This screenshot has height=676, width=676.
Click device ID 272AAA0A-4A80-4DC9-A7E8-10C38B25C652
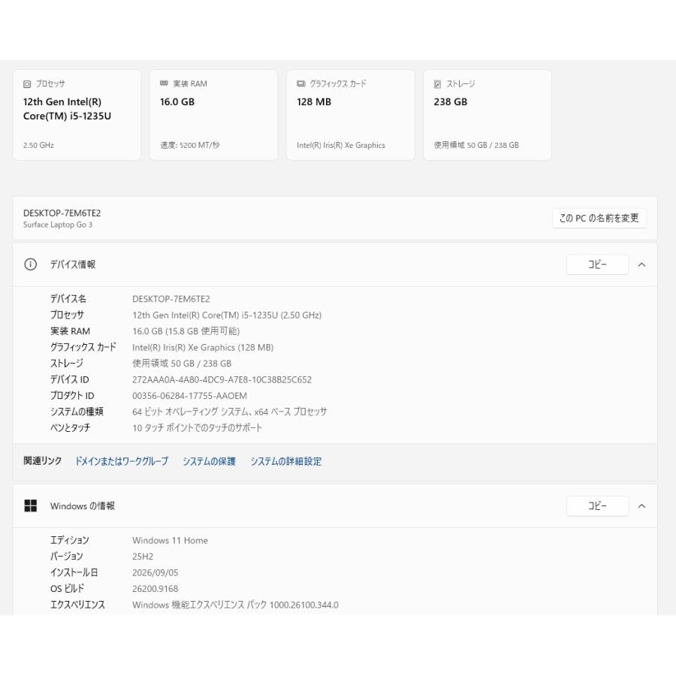pyautogui.click(x=222, y=380)
